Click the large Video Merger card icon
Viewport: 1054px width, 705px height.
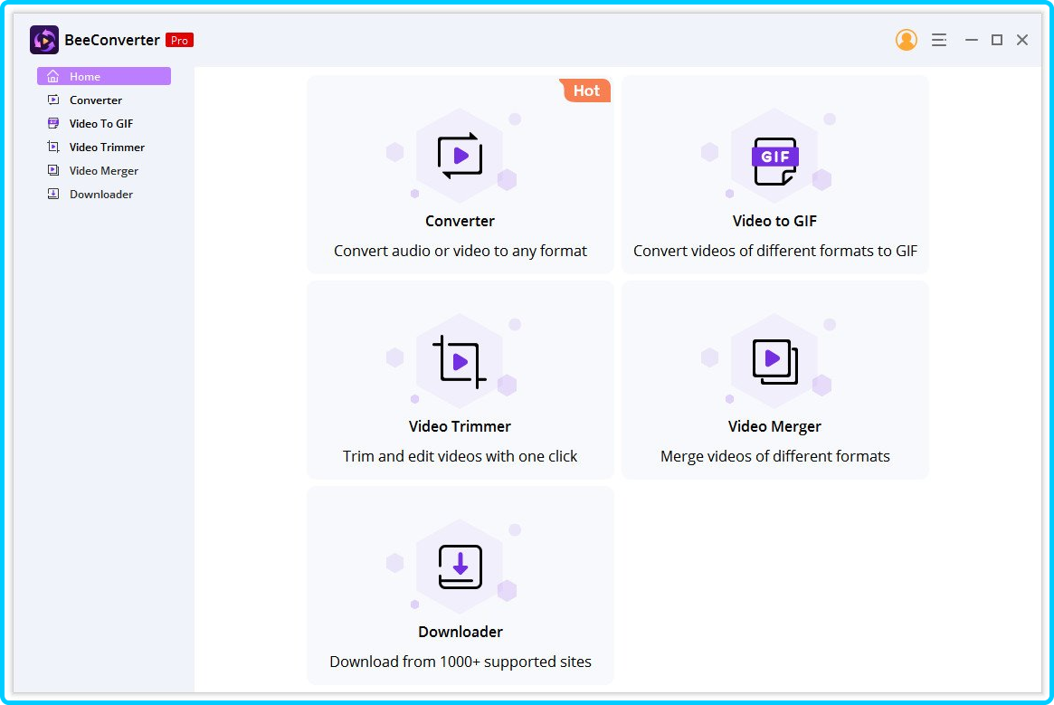pos(775,361)
